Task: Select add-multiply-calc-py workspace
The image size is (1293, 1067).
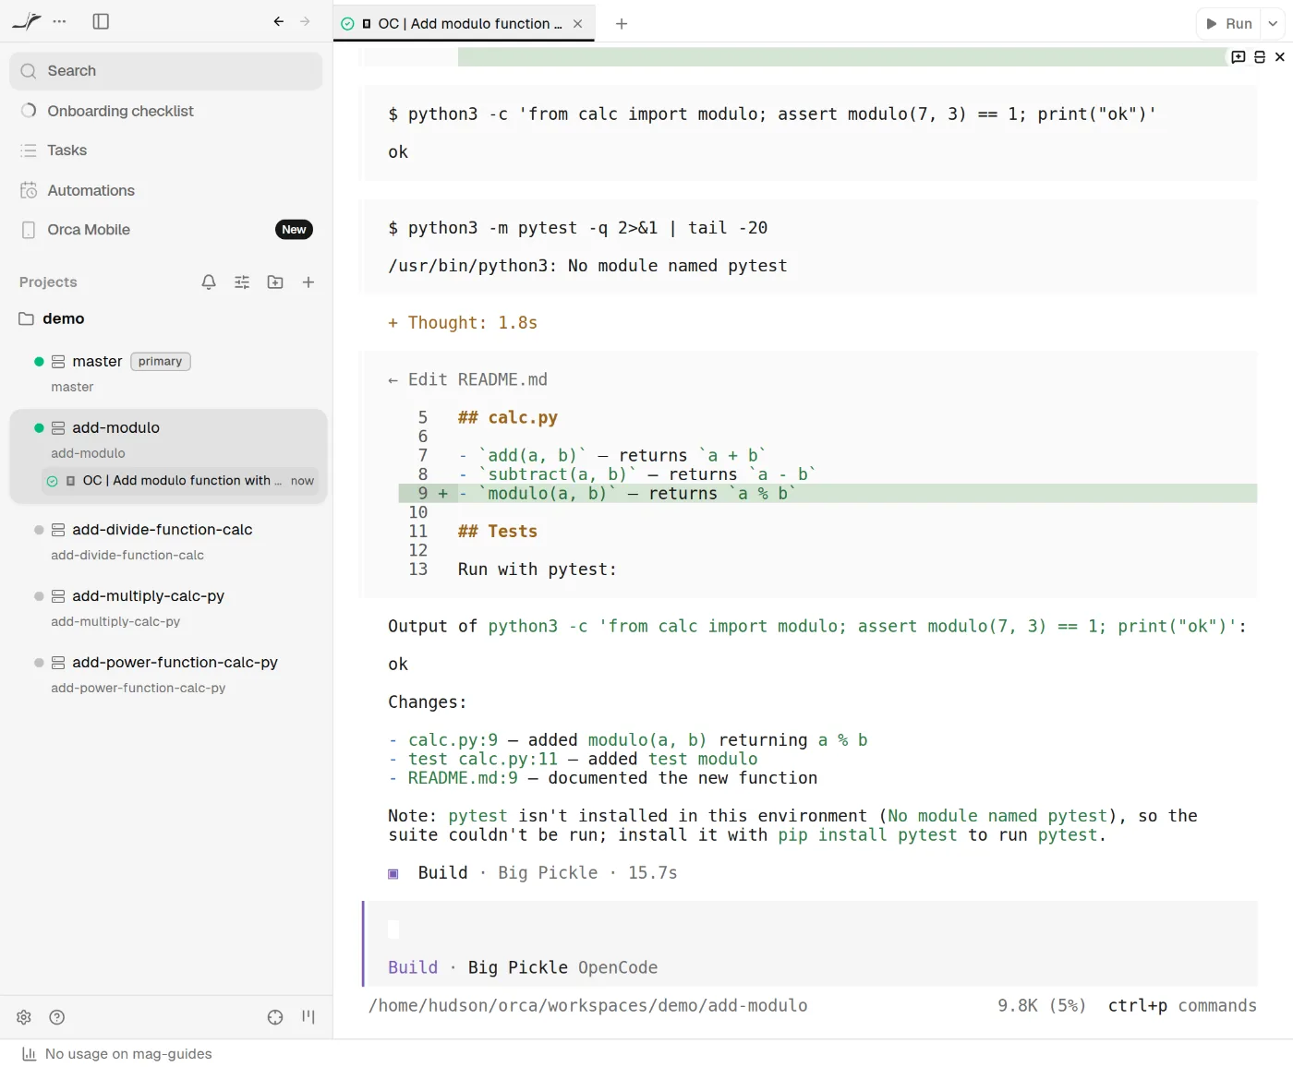Action: 166,607
